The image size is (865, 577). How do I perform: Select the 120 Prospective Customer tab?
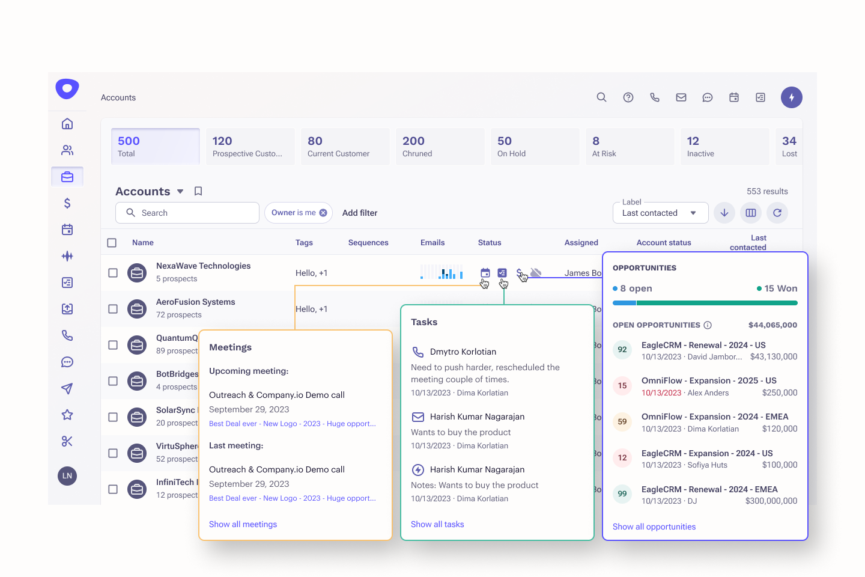point(250,146)
